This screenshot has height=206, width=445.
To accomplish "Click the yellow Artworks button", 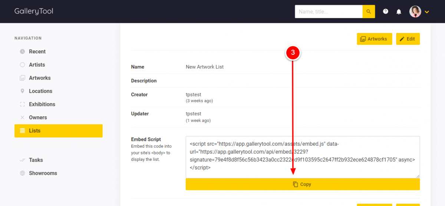I will pos(374,39).
